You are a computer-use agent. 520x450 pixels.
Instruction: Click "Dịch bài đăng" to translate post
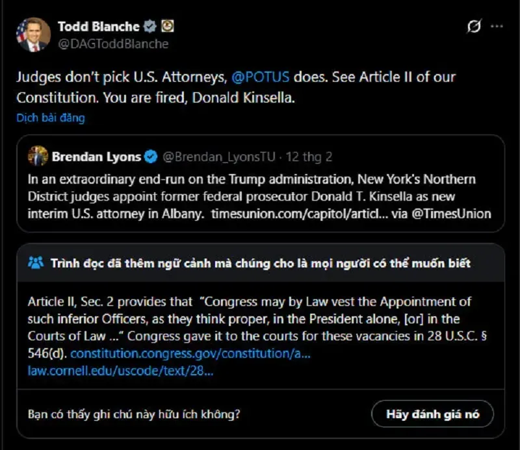coord(51,118)
